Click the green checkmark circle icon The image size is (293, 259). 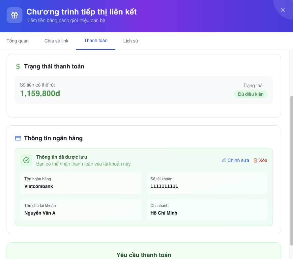point(26,160)
